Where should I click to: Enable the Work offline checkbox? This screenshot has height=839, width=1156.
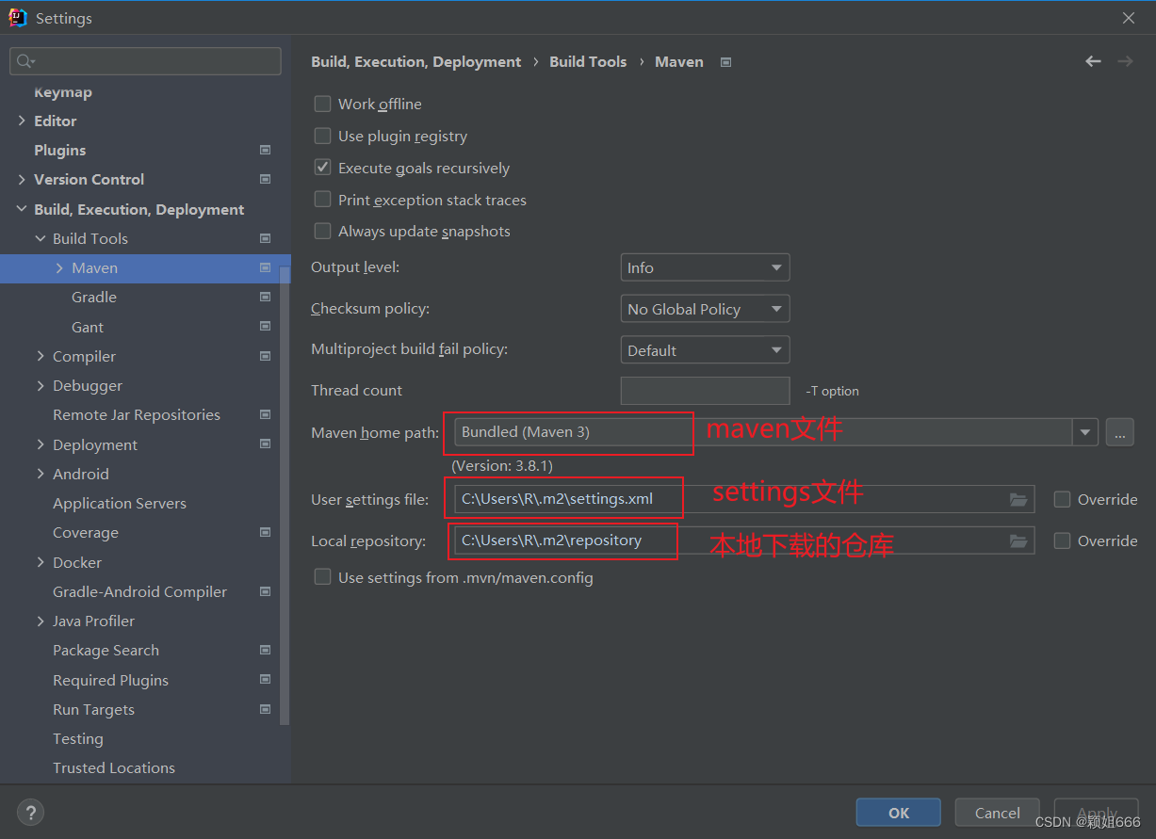pyautogui.click(x=322, y=104)
